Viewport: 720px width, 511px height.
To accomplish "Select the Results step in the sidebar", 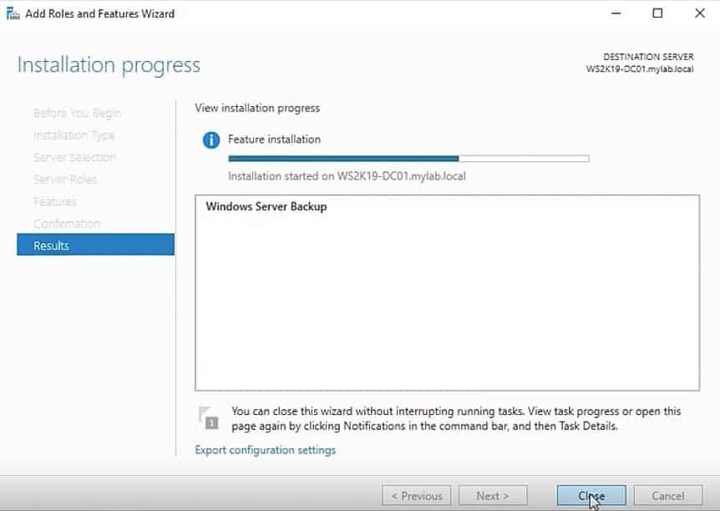I will pyautogui.click(x=95, y=245).
